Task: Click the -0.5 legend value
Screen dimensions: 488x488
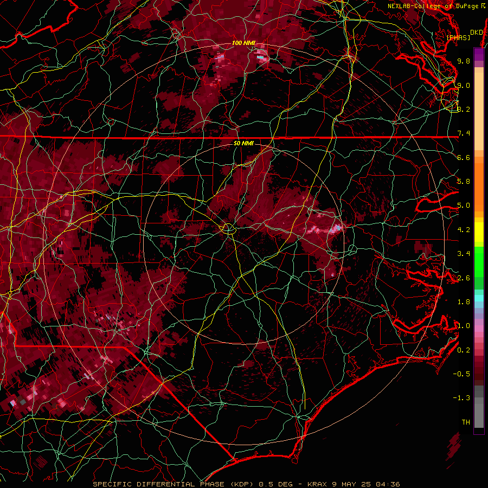Action: pyautogui.click(x=461, y=374)
